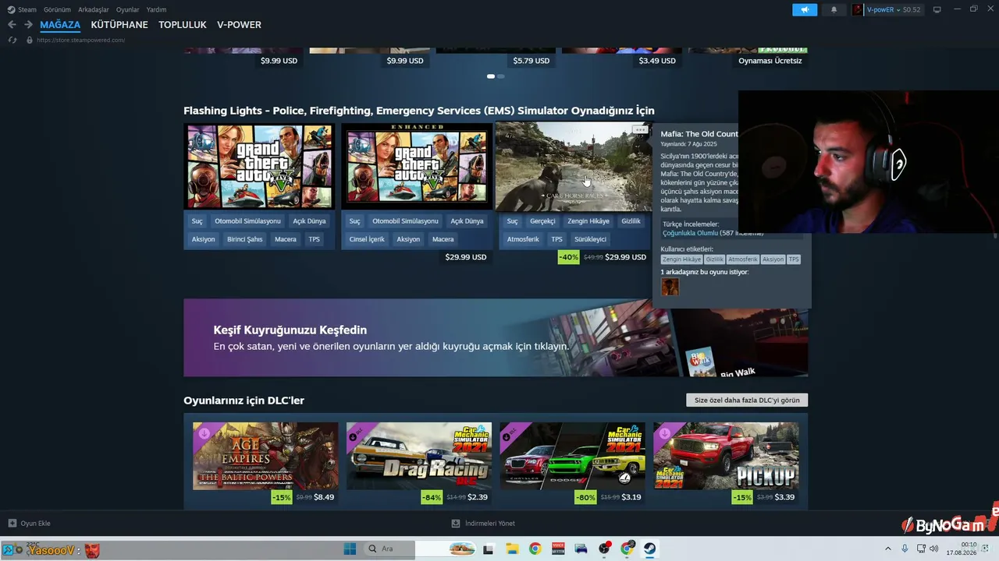Screen dimensions: 999x561
Task: Switch to Big Picture mode
Action: click(937, 9)
